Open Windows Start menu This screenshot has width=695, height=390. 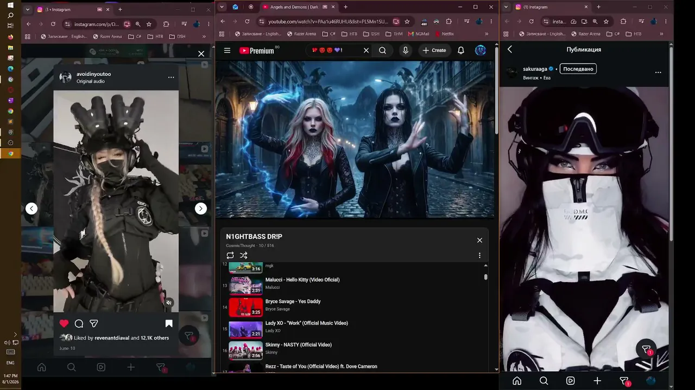point(10,5)
